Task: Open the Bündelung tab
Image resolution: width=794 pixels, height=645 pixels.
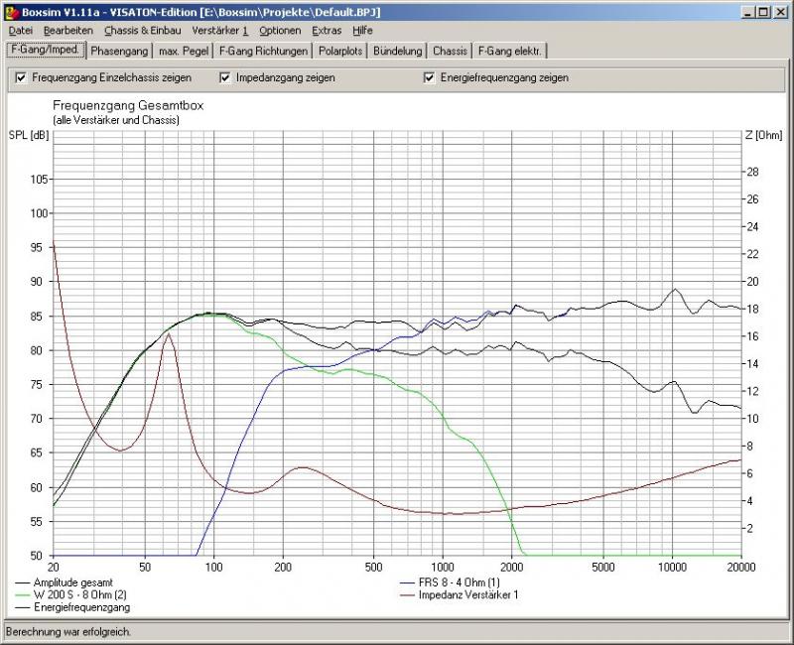Action: (398, 51)
